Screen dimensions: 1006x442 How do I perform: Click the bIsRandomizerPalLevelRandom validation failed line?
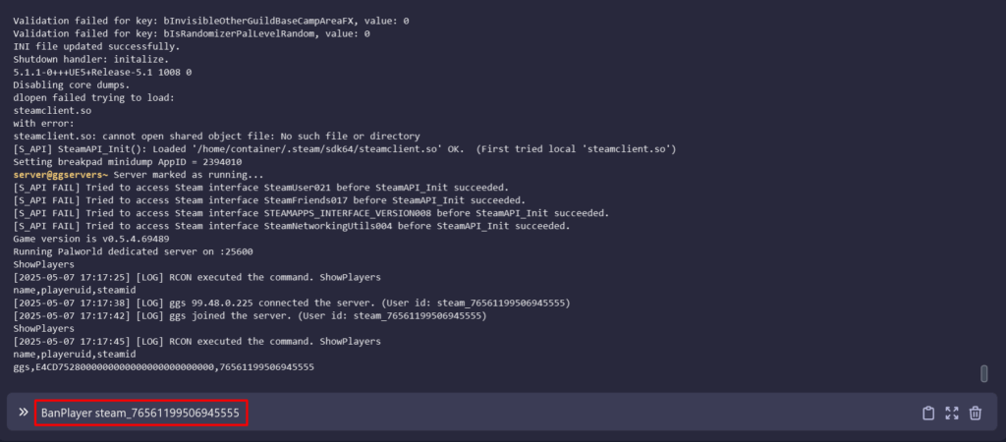point(192,33)
